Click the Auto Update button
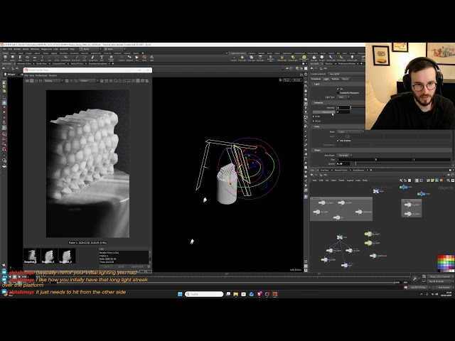Image resolution: width=455 pixels, height=341 pixels. [444, 287]
